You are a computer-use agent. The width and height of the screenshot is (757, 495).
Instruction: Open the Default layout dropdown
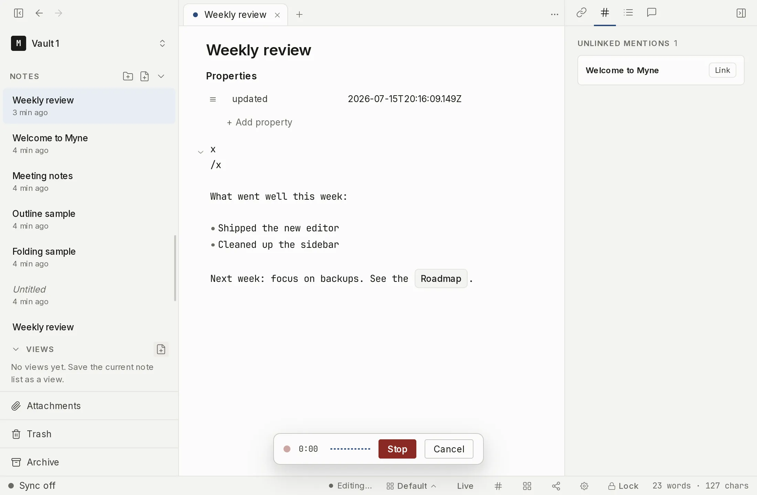pos(412,486)
